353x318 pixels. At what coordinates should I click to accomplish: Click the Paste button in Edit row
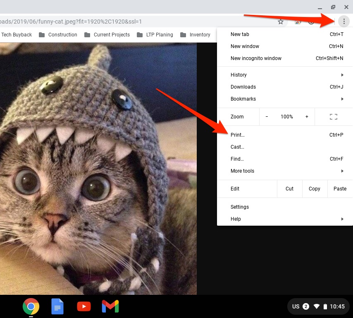(340, 189)
